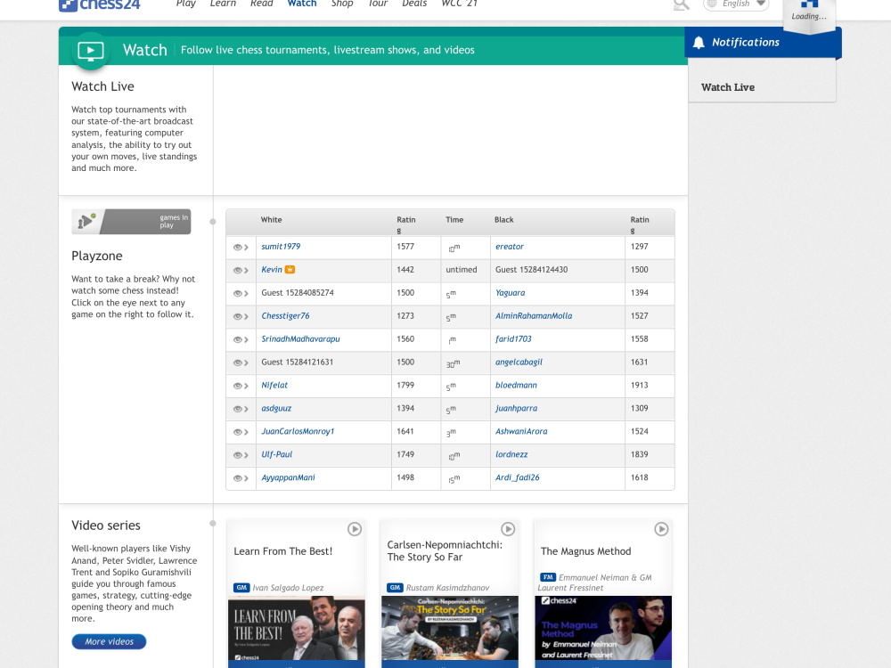
Task: Watch the Kevin game via eye icon
Action: pos(241,271)
